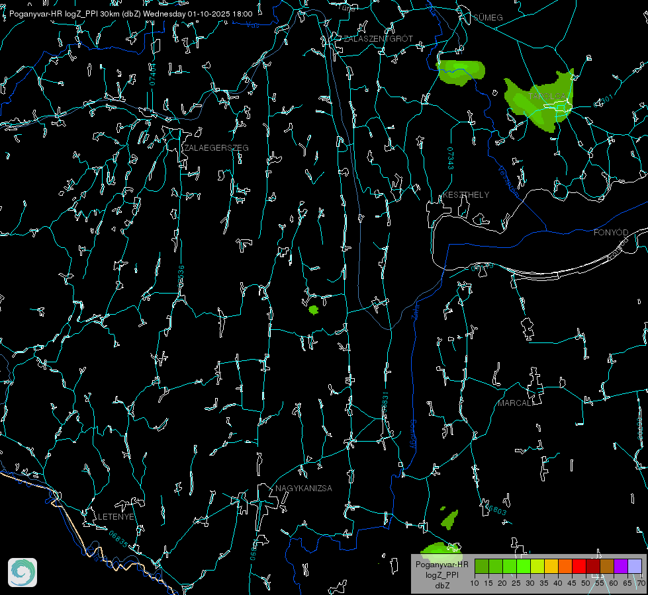
Task: Click the ZALAEGERSZEG town label
Action: 216,148
